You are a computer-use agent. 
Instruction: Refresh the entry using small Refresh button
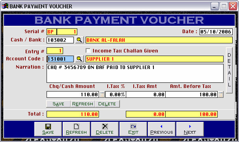click(x=82, y=104)
